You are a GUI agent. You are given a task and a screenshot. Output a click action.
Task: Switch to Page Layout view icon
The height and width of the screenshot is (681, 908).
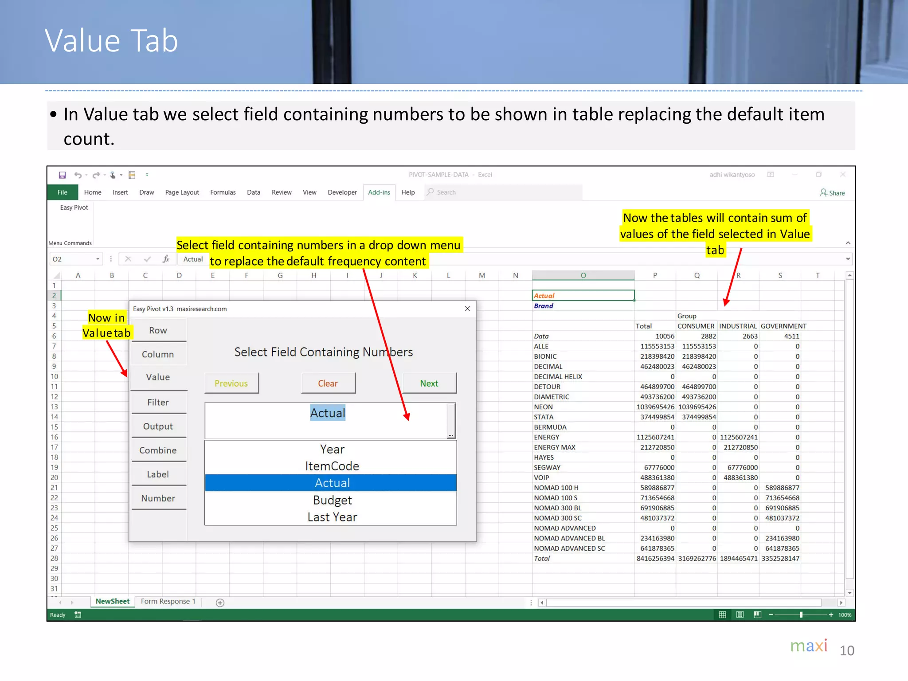[x=740, y=614]
